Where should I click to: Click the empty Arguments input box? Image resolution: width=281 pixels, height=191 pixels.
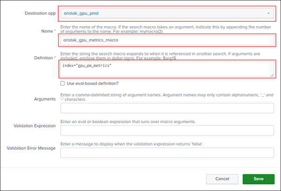pos(167,108)
